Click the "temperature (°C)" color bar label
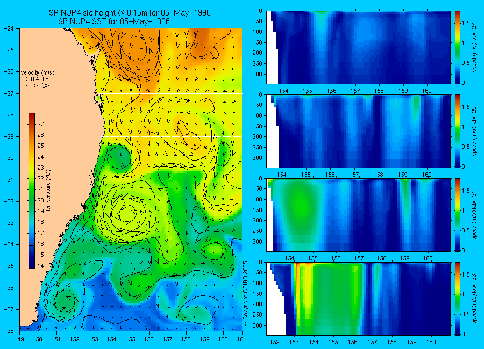The height and width of the screenshot is (349, 484). click(48, 190)
